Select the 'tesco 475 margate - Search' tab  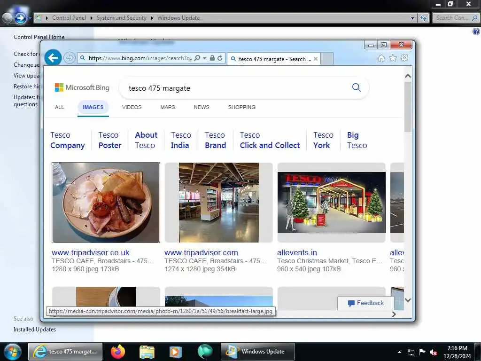point(274,59)
